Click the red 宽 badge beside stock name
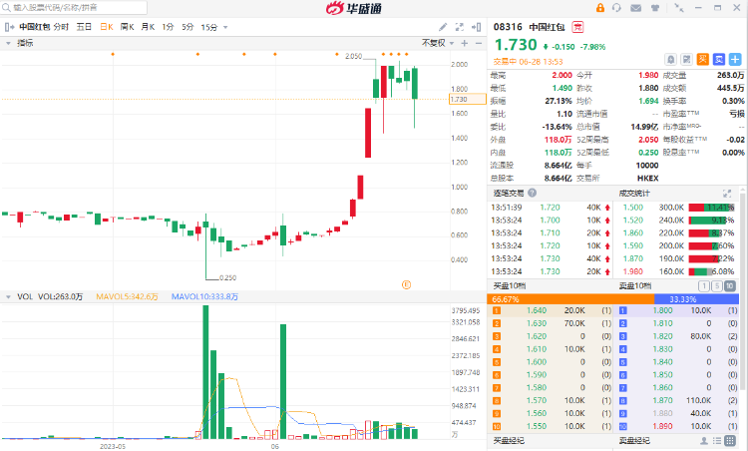 577,27
